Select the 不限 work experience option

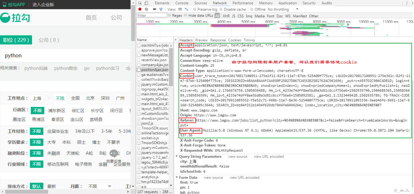[36, 131]
